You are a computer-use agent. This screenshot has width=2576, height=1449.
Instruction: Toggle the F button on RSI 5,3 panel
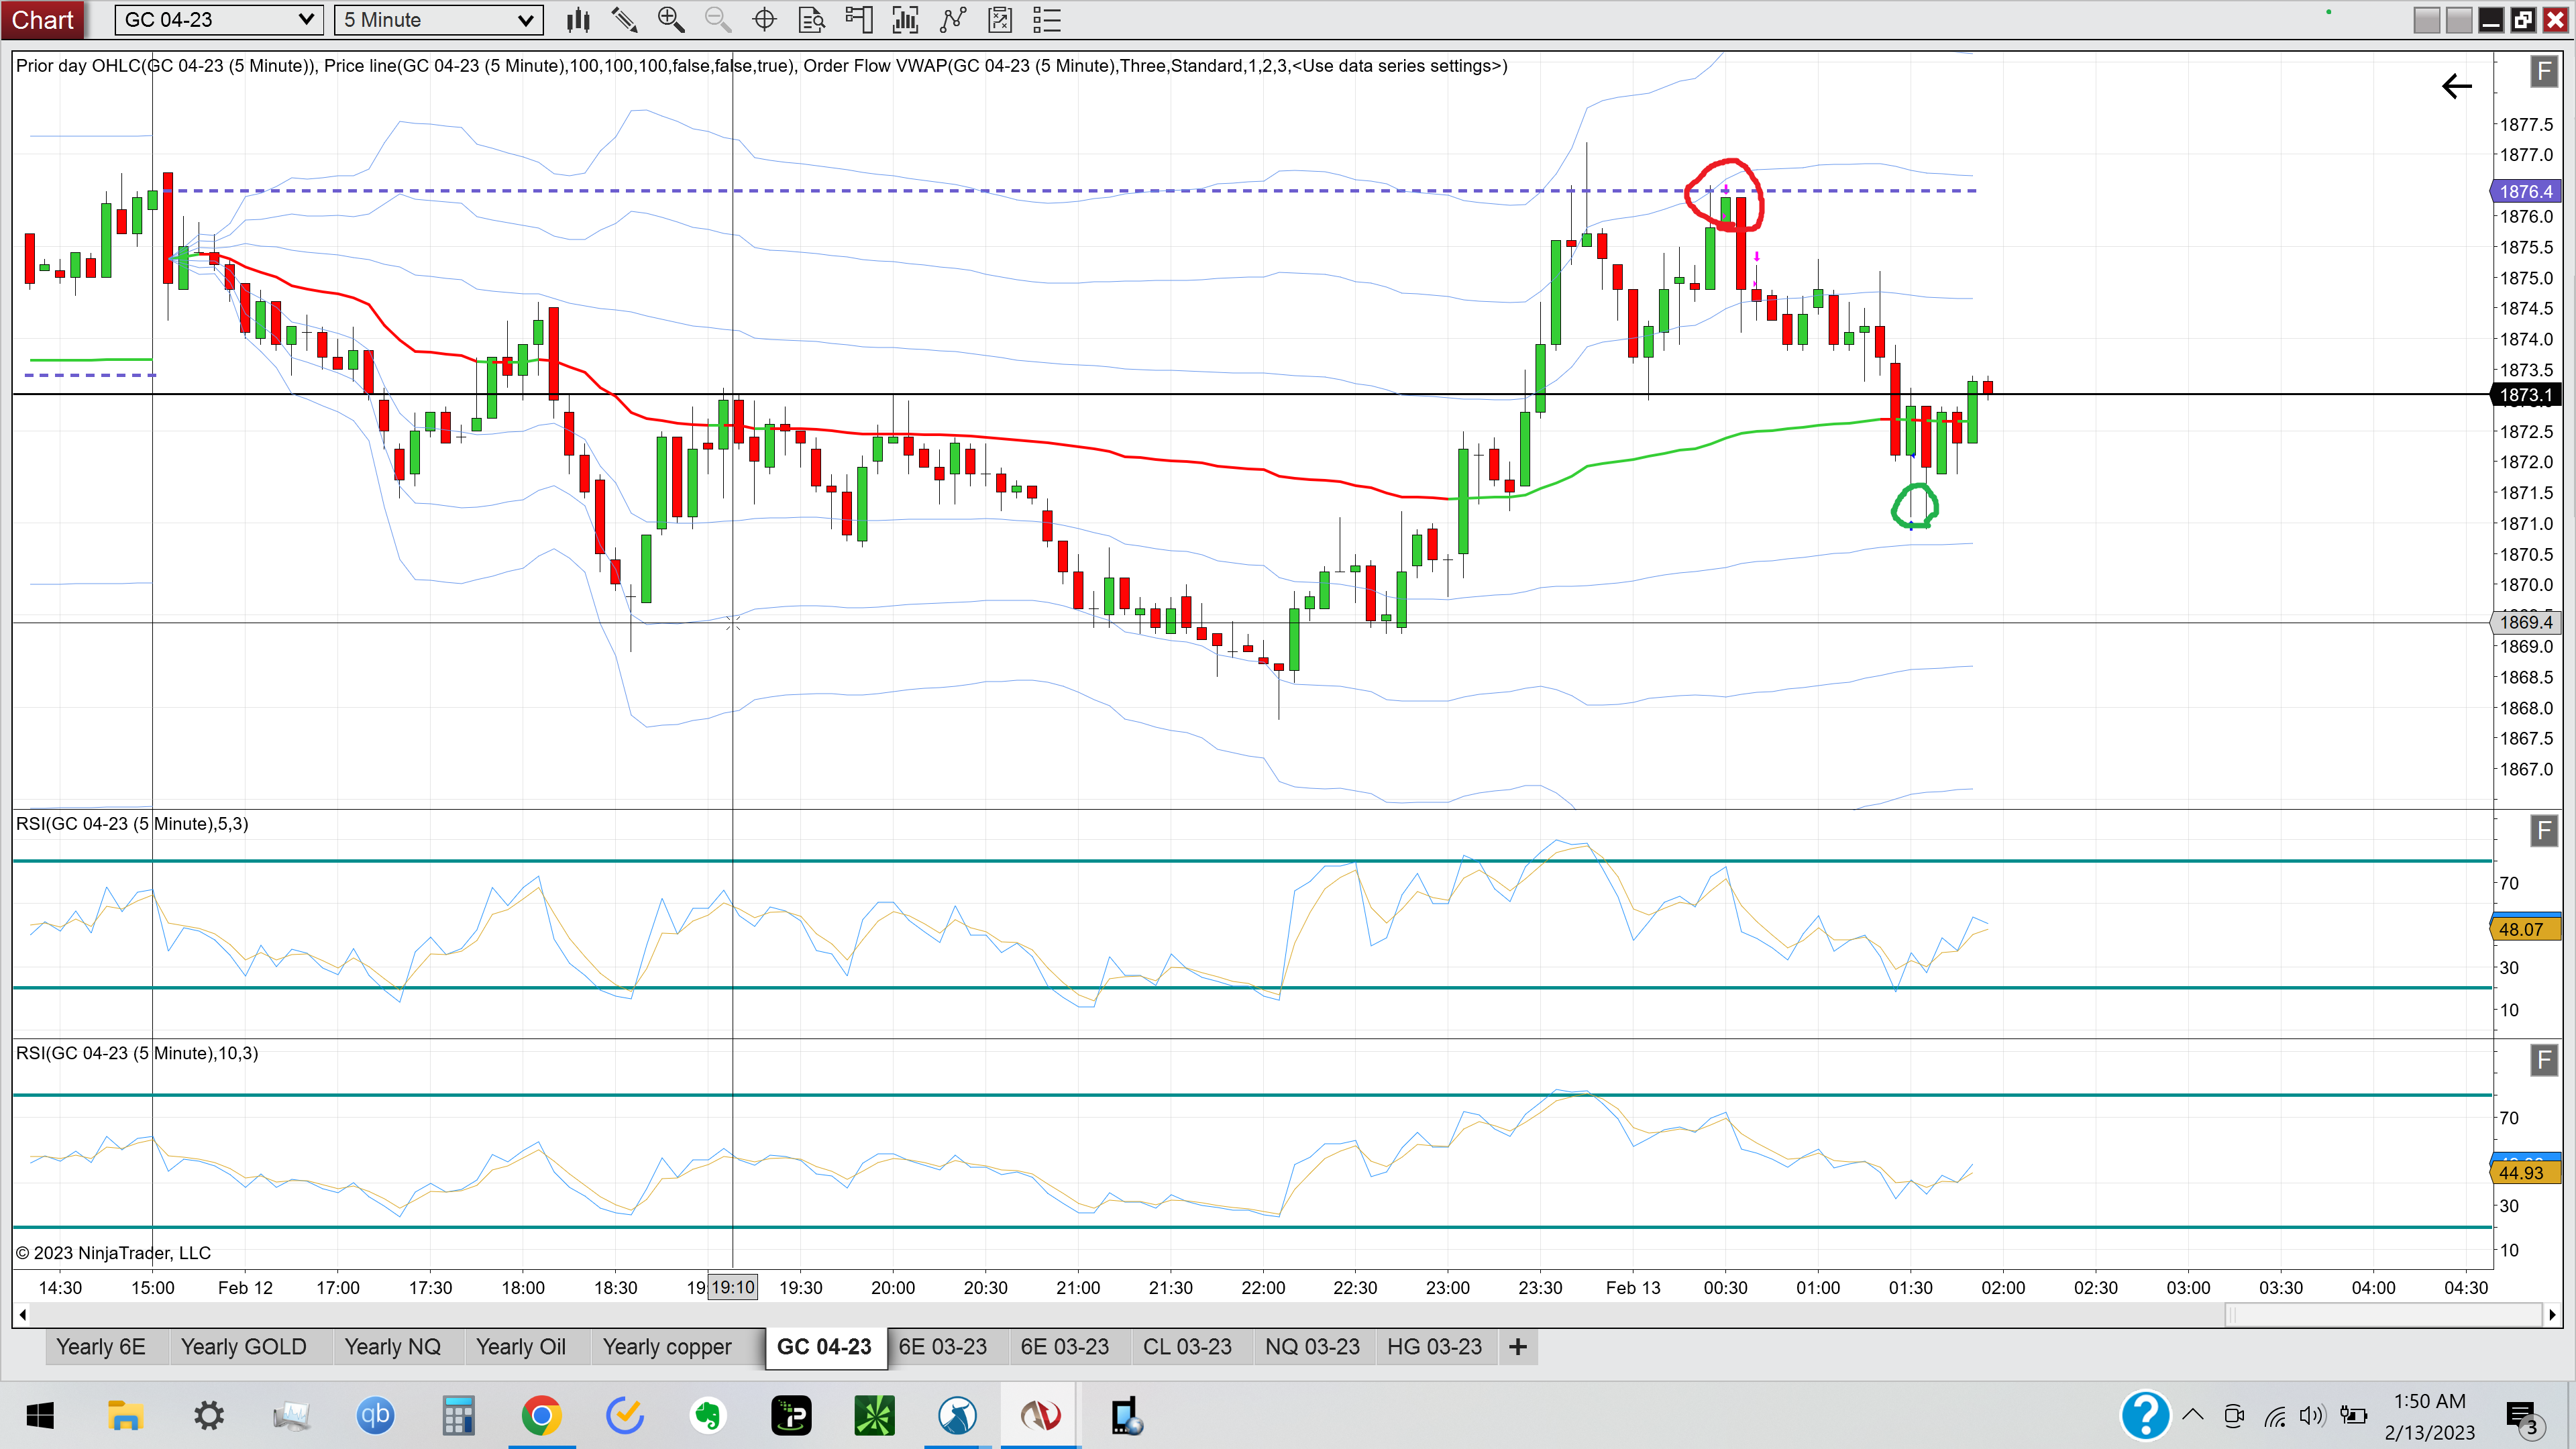[x=2544, y=831]
